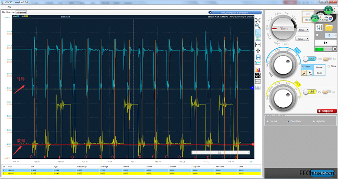Select the magnifier zoom tool

258,26
